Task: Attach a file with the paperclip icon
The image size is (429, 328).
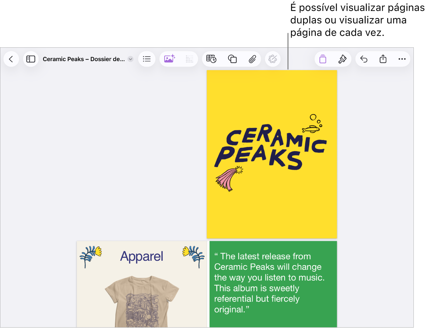Action: 252,59
